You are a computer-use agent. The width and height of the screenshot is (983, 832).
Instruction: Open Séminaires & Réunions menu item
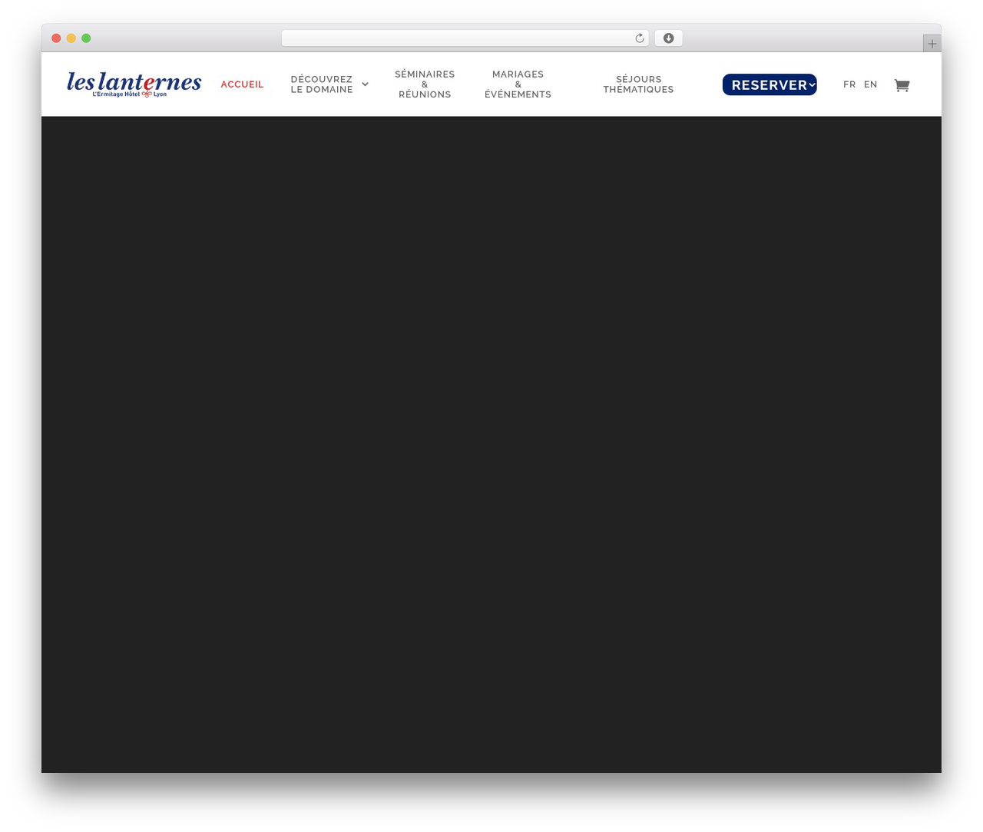(425, 84)
